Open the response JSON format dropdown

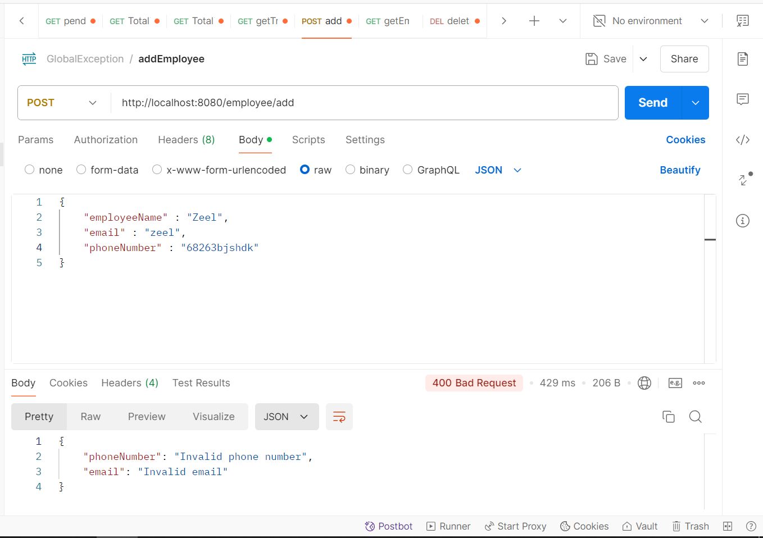coord(287,417)
